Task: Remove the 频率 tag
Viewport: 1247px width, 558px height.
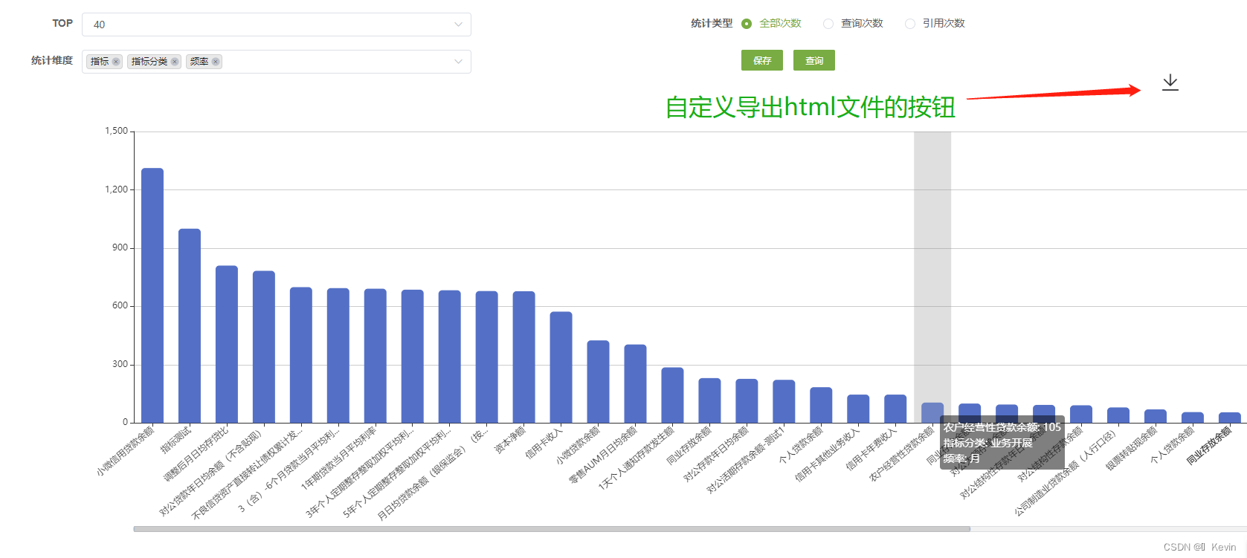Action: (x=216, y=62)
